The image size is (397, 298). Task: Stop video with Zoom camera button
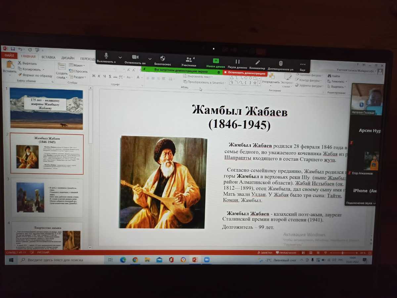(135, 57)
